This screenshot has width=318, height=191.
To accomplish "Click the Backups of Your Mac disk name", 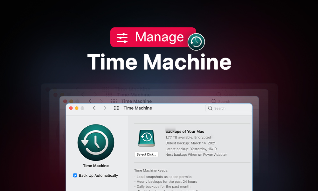I will 185,131.
